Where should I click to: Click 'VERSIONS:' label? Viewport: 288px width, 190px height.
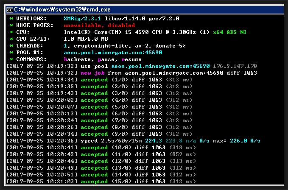click(x=31, y=19)
